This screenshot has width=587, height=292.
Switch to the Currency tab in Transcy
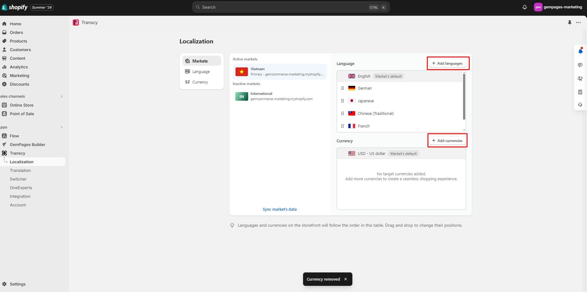200,82
